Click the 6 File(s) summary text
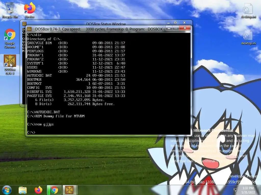This screenshot has width=261, height=195. (x=44, y=100)
